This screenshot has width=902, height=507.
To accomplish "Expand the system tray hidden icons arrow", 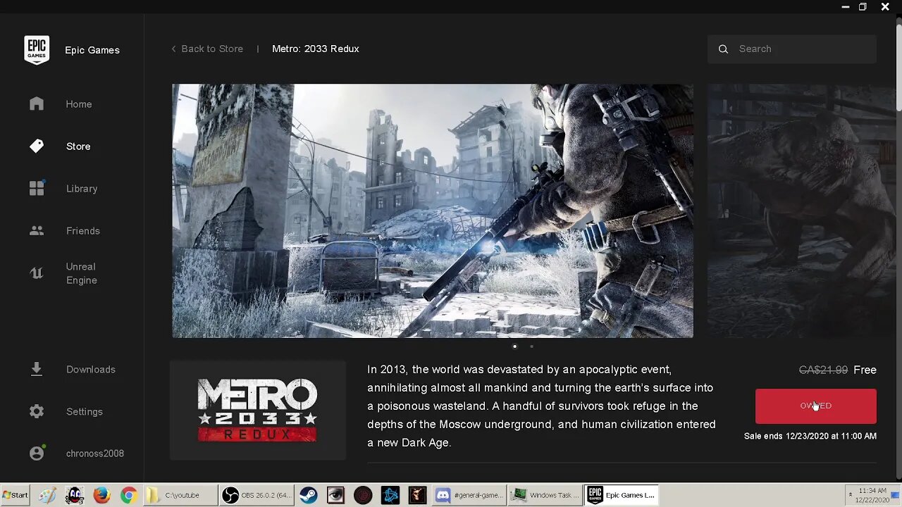I will point(850,495).
